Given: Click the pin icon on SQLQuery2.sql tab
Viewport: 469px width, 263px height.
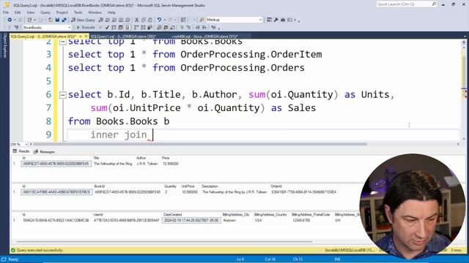Looking at the screenshot, I should 81,37.
